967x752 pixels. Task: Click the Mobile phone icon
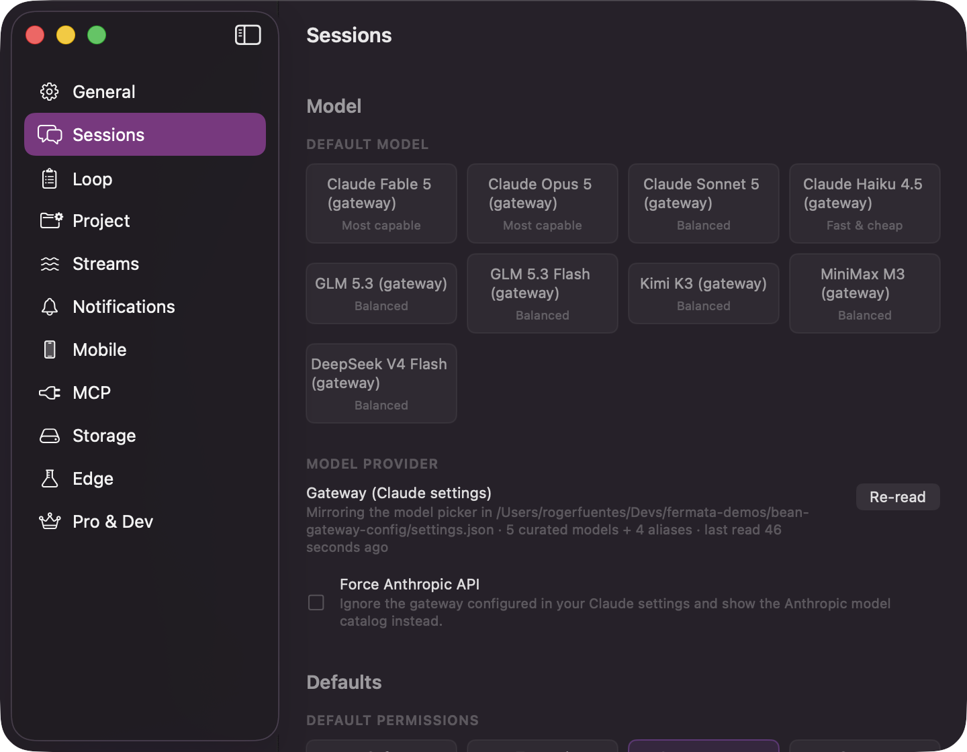click(50, 350)
